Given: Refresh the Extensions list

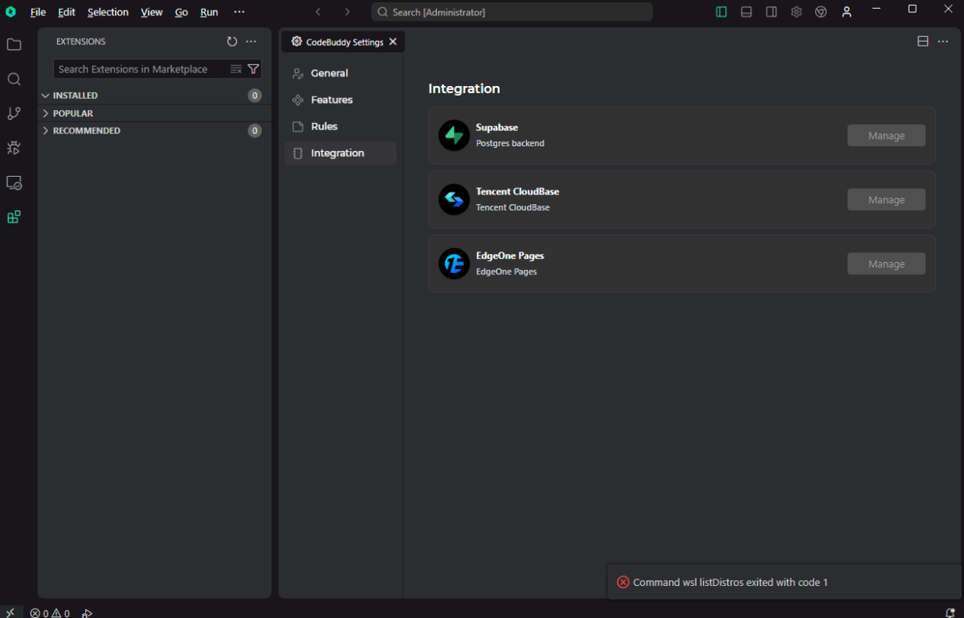Looking at the screenshot, I should 232,42.
